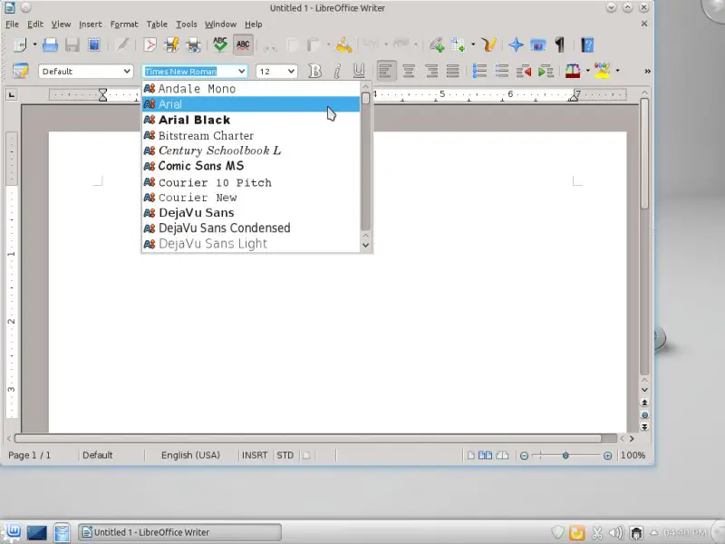
Task: Toggle Justified alignment
Action: 452,71
